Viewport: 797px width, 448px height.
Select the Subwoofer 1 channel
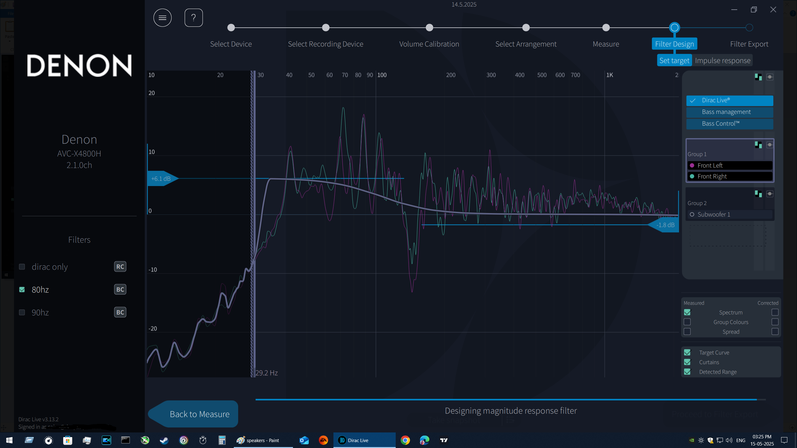(730, 214)
